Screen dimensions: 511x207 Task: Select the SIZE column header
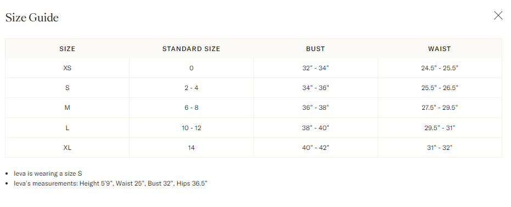67,49
